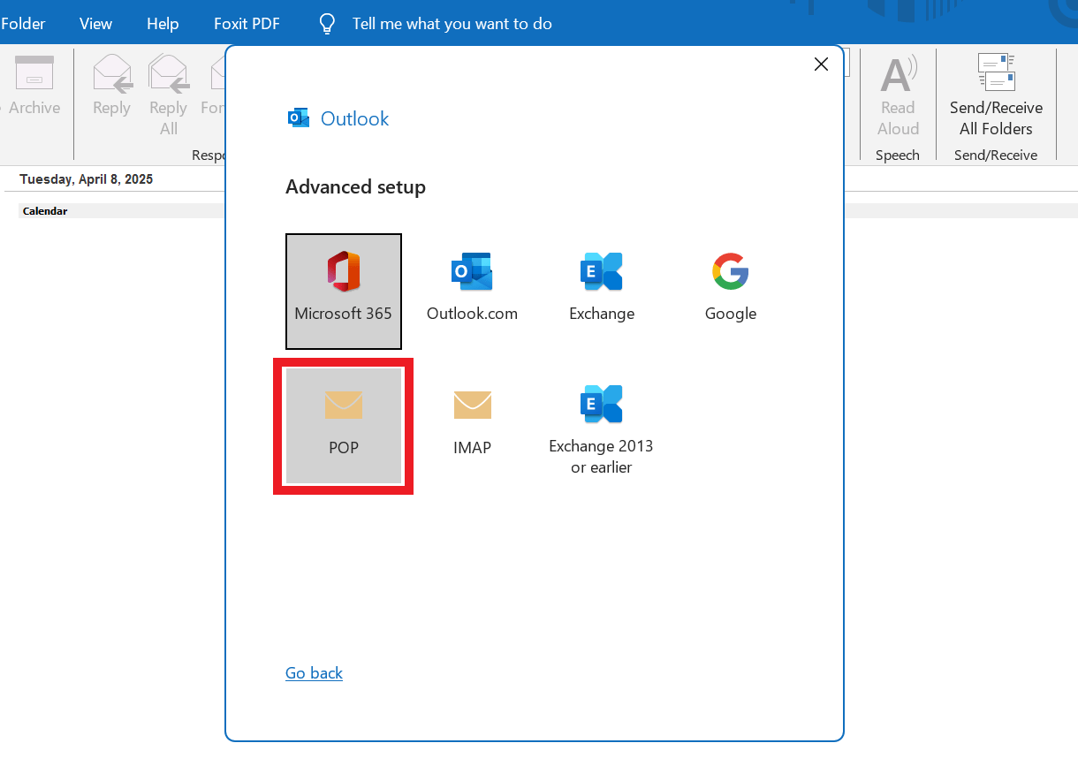The height and width of the screenshot is (781, 1078).
Task: Click the Reply All button
Action: point(169,95)
